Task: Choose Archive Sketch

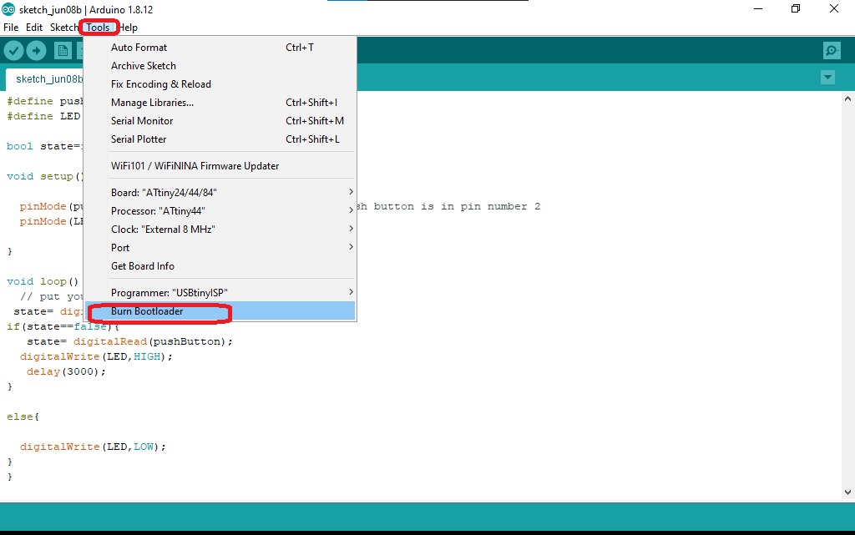Action: click(x=220, y=66)
